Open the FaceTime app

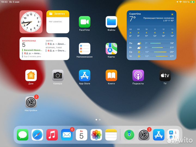pyautogui.click(x=84, y=22)
